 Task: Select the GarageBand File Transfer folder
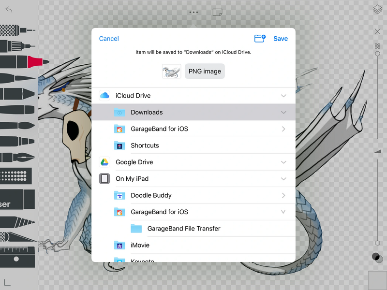(x=183, y=229)
